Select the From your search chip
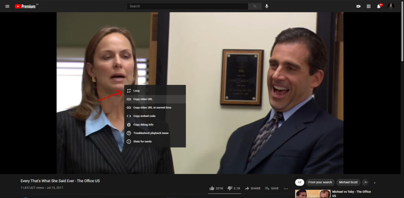 320,182
